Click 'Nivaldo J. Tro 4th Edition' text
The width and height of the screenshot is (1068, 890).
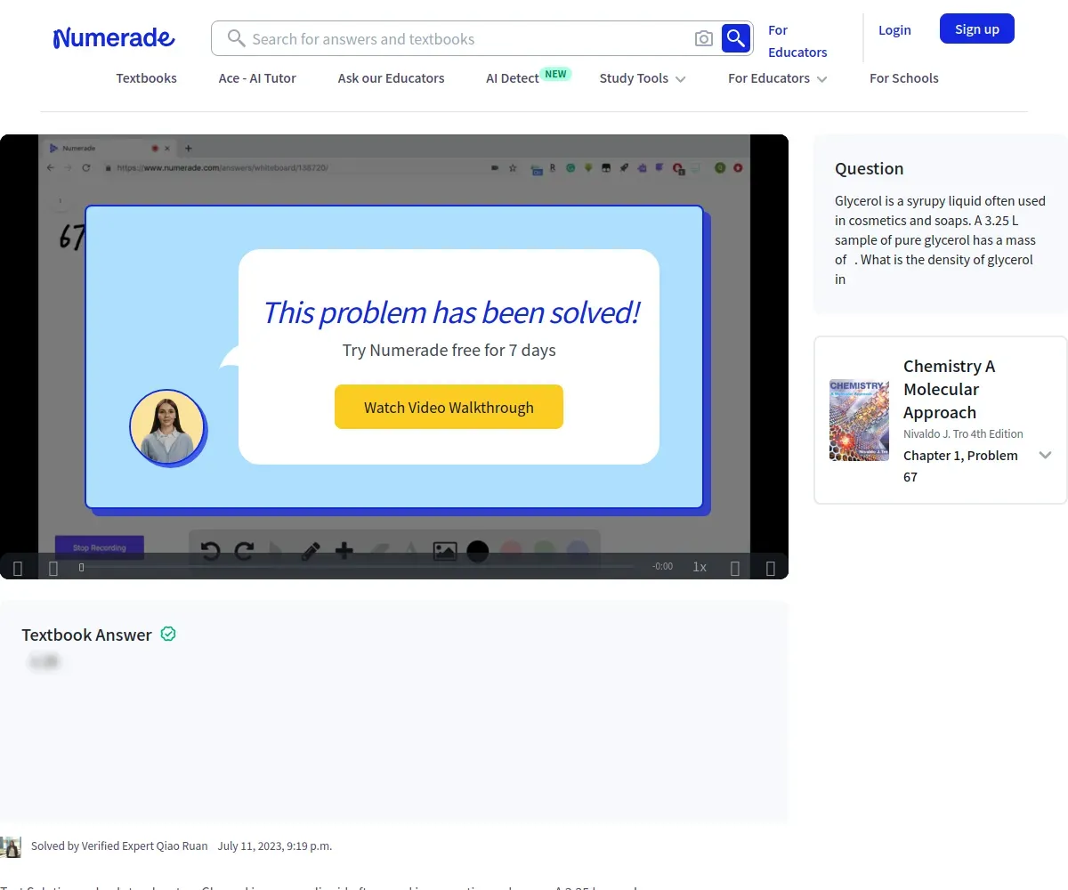(963, 434)
